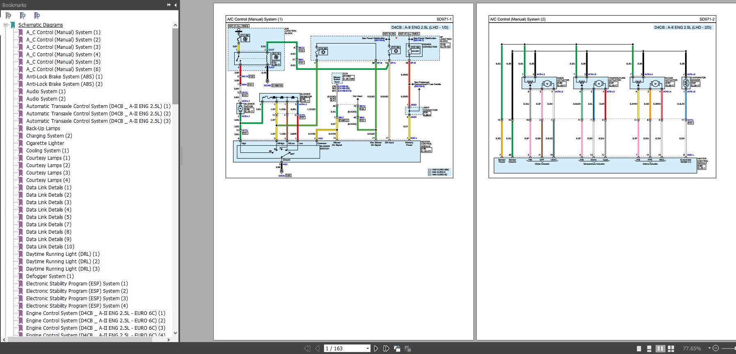The height and width of the screenshot is (354, 736).
Task: Enable continuous scrolling page view
Action: 649,348
